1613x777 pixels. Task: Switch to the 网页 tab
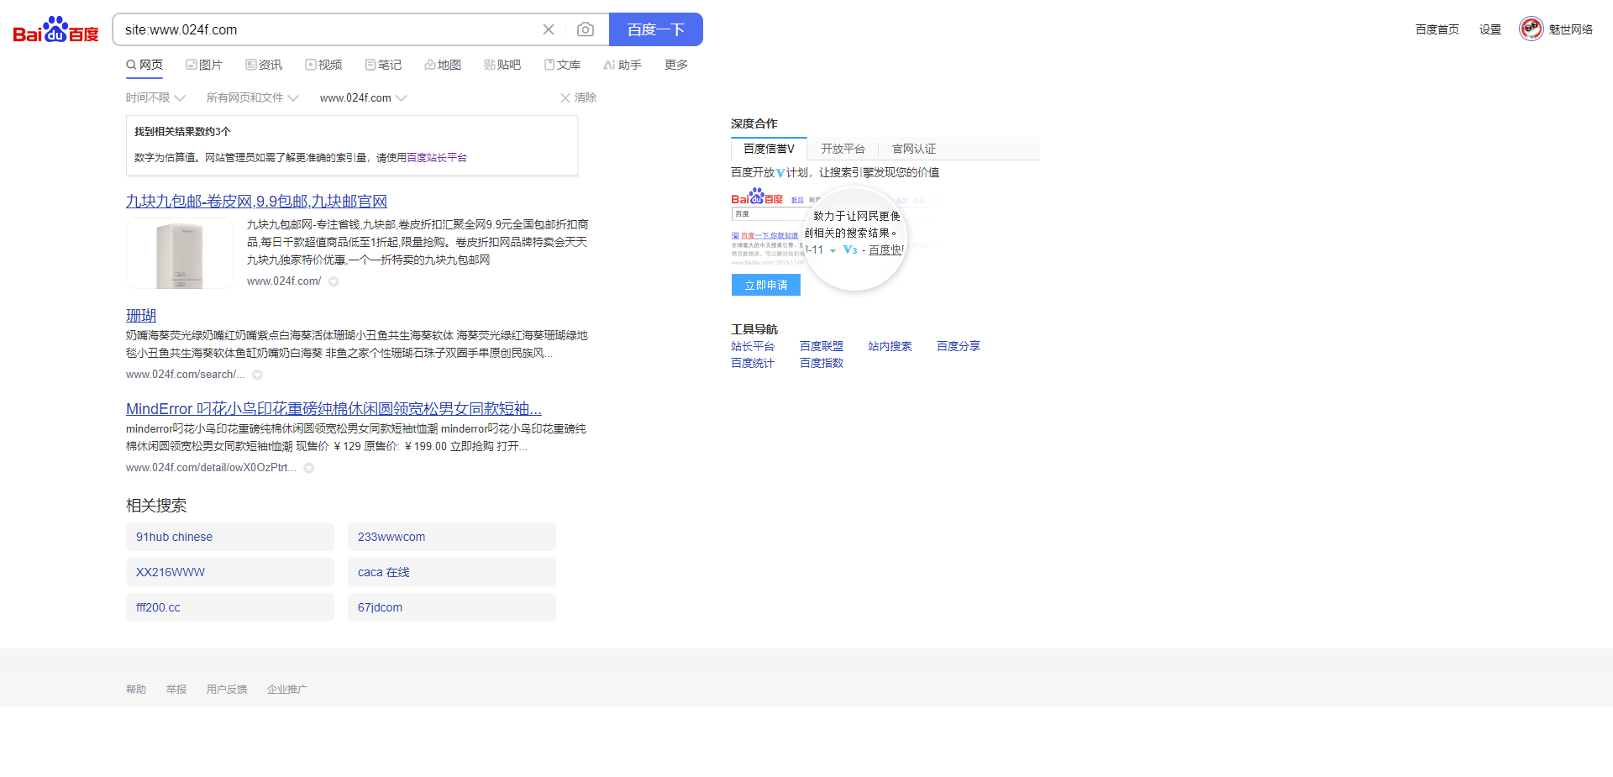pyautogui.click(x=144, y=65)
